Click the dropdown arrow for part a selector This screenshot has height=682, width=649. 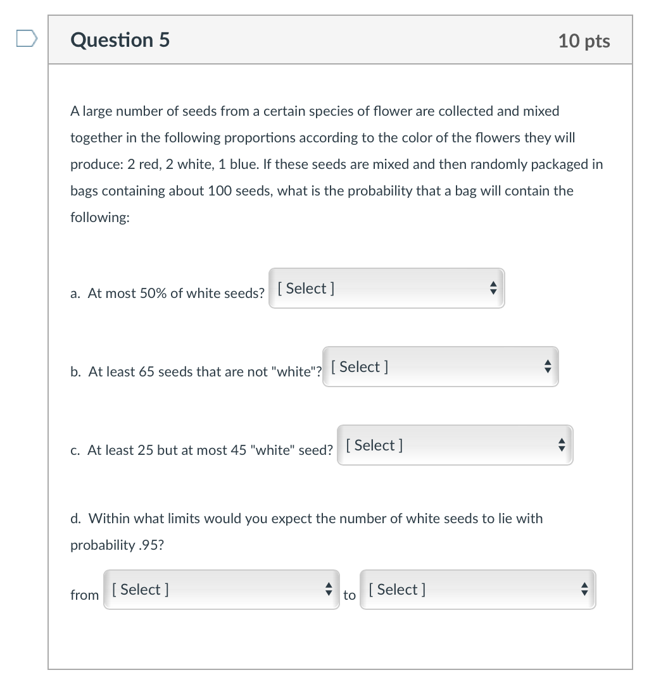tap(495, 288)
